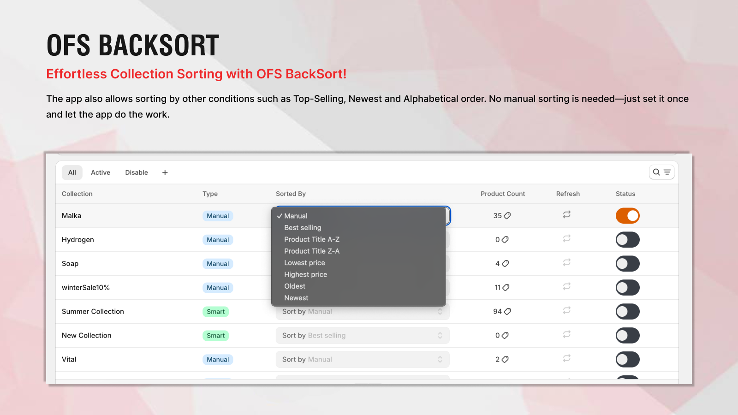Open the Summer Collection sort dropdown
The image size is (738, 415).
pyautogui.click(x=363, y=311)
